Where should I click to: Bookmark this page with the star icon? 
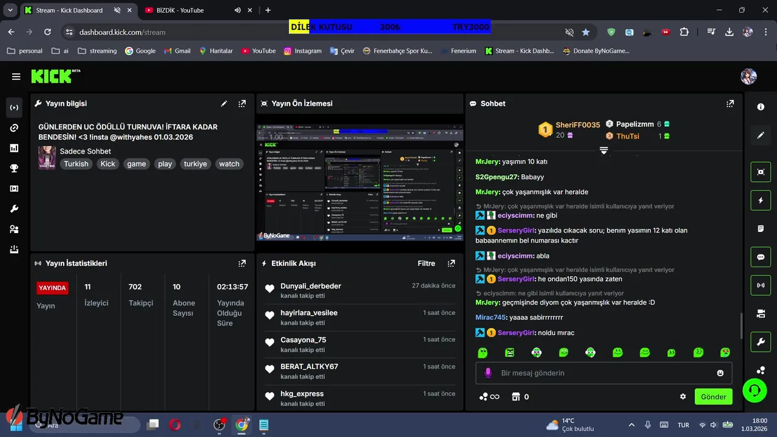pos(586,32)
